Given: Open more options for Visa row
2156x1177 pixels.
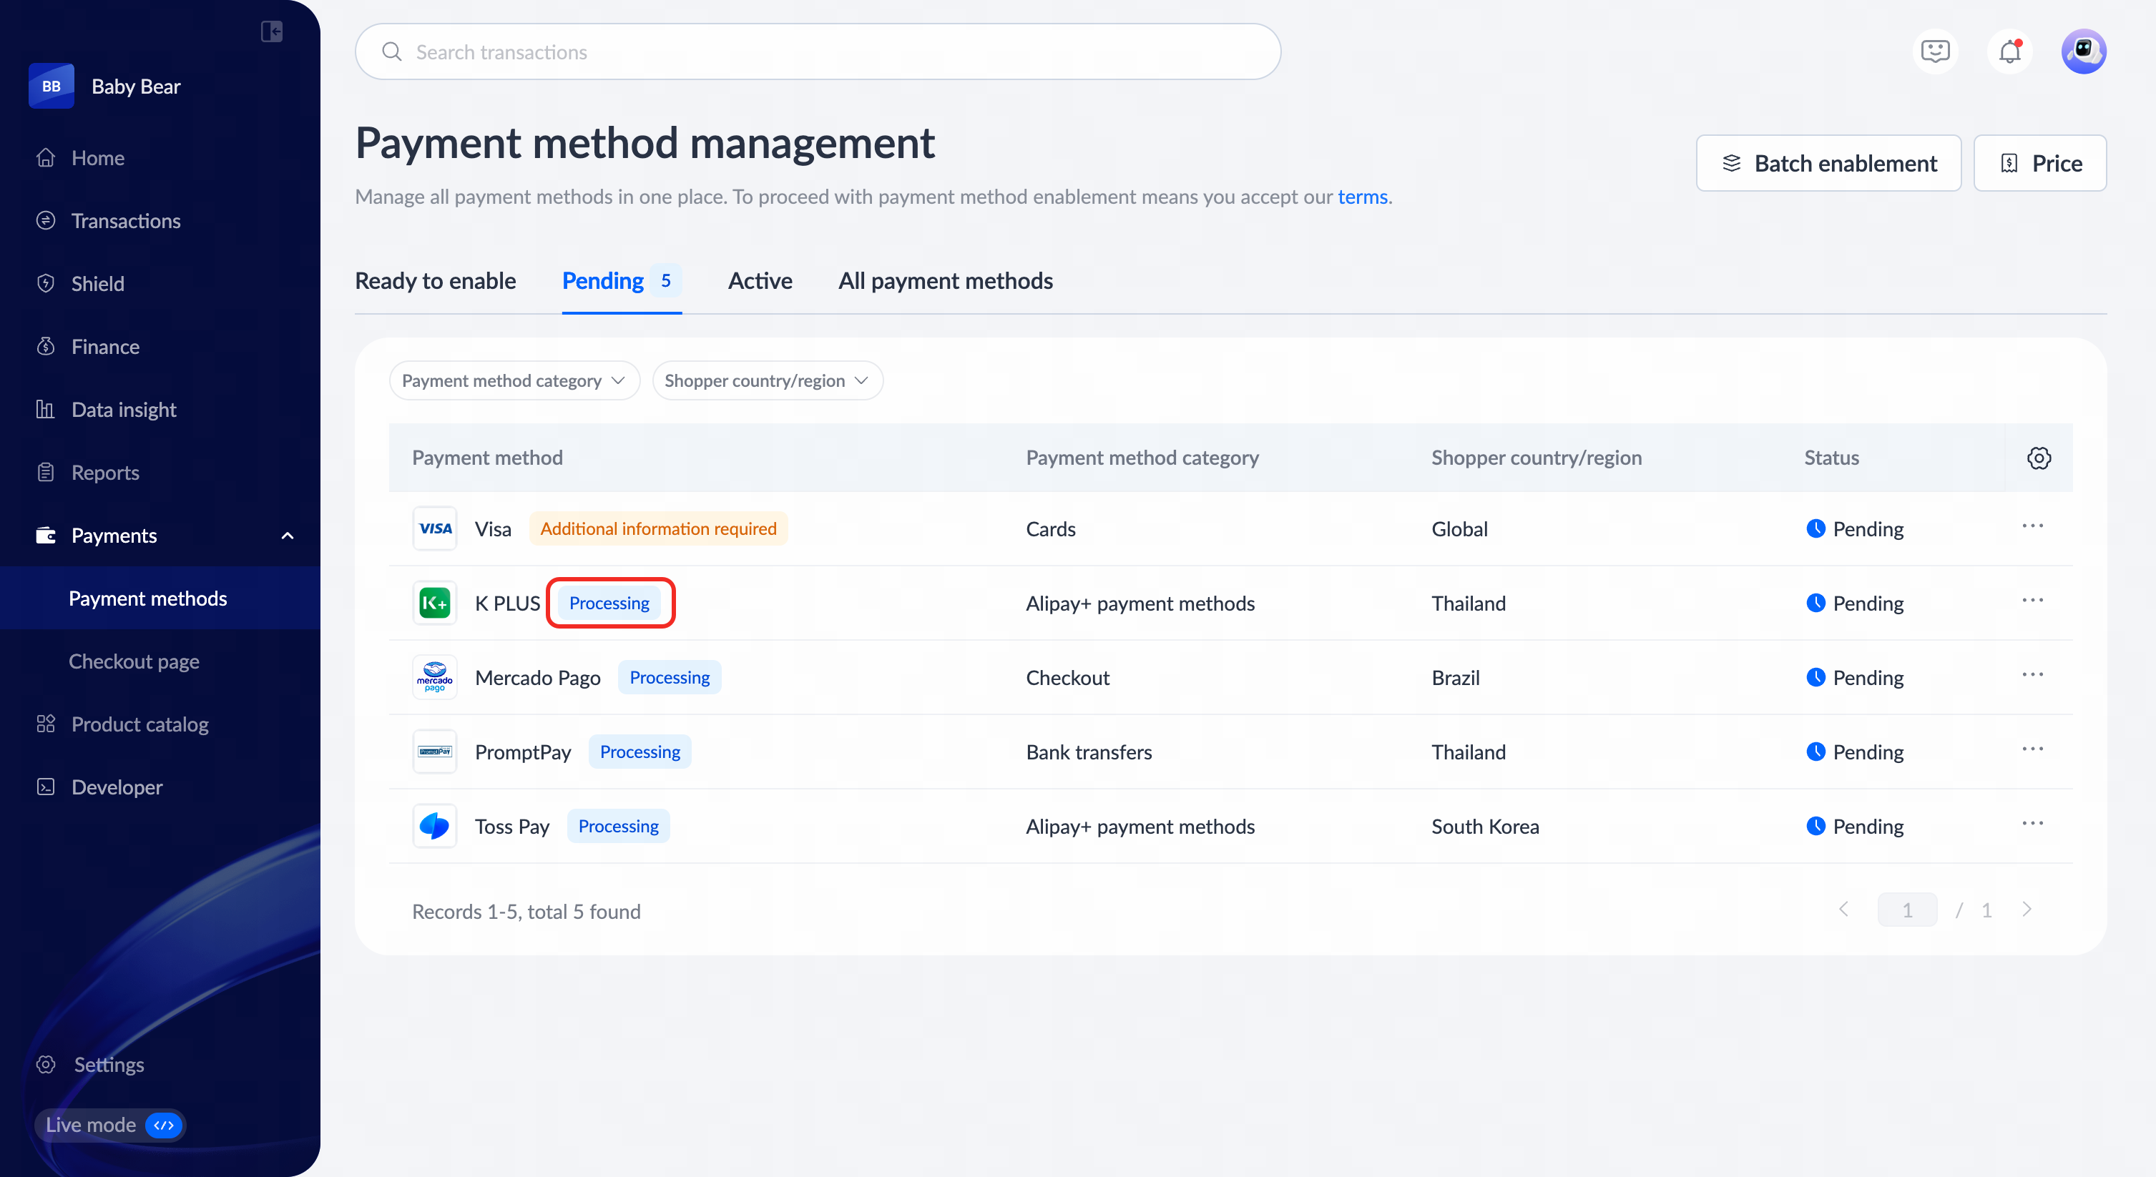Looking at the screenshot, I should click(x=2032, y=527).
